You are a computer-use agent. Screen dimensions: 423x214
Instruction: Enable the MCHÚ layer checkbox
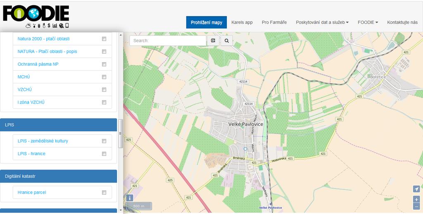click(x=104, y=77)
